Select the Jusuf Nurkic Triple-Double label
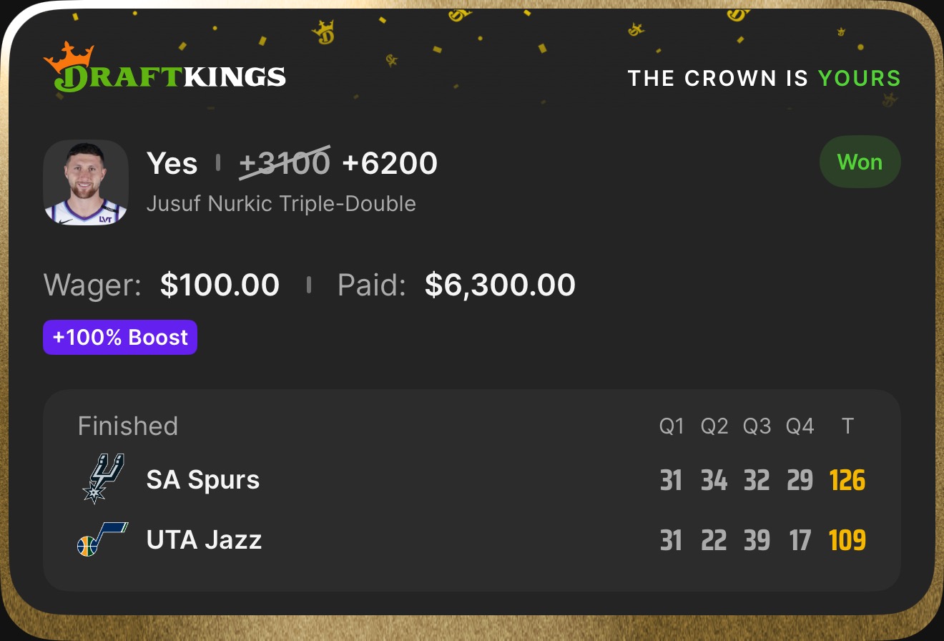Image resolution: width=944 pixels, height=641 pixels. (x=281, y=204)
